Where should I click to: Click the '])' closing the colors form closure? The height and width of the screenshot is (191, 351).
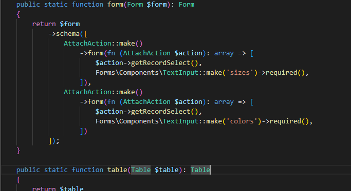83,131
